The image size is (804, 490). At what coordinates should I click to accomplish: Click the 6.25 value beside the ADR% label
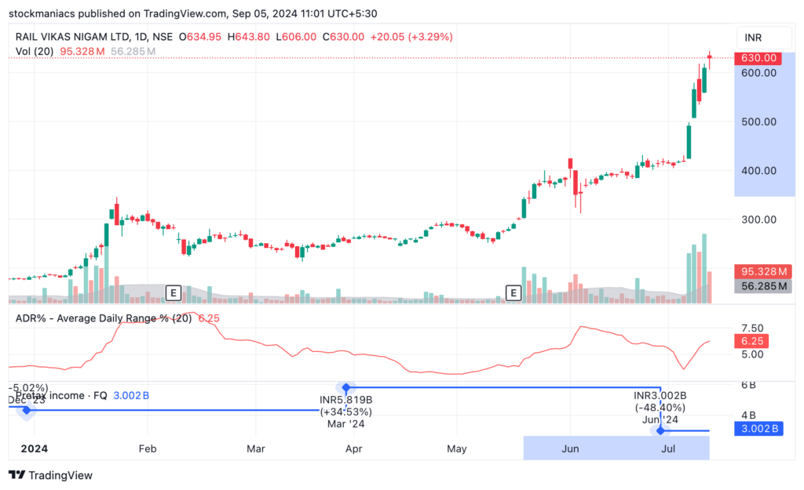[209, 318]
